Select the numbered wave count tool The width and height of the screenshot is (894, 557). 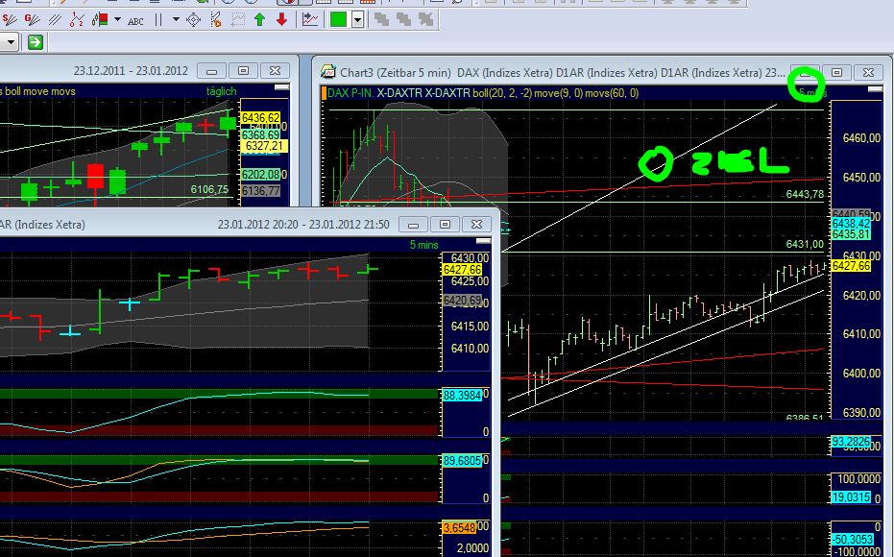(76, 20)
